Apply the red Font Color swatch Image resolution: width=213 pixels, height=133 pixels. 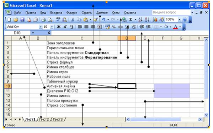pos(175,27)
